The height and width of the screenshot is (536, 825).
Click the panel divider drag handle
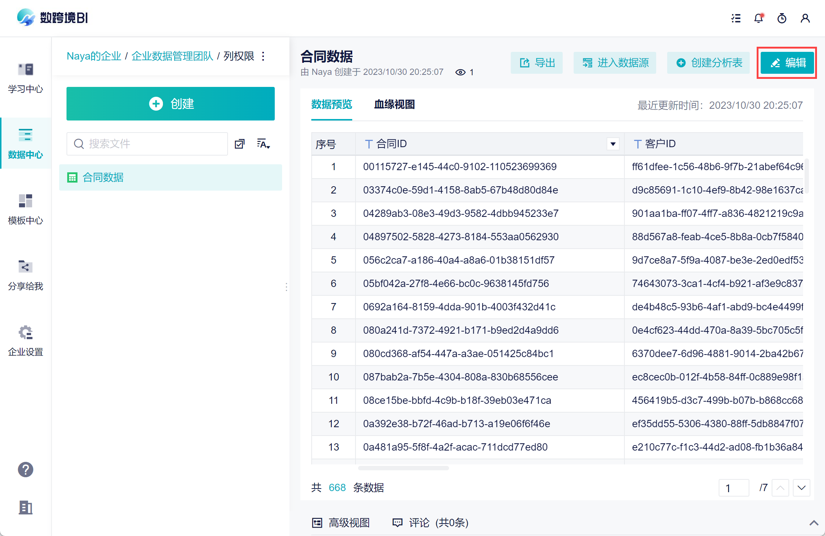[x=286, y=287]
